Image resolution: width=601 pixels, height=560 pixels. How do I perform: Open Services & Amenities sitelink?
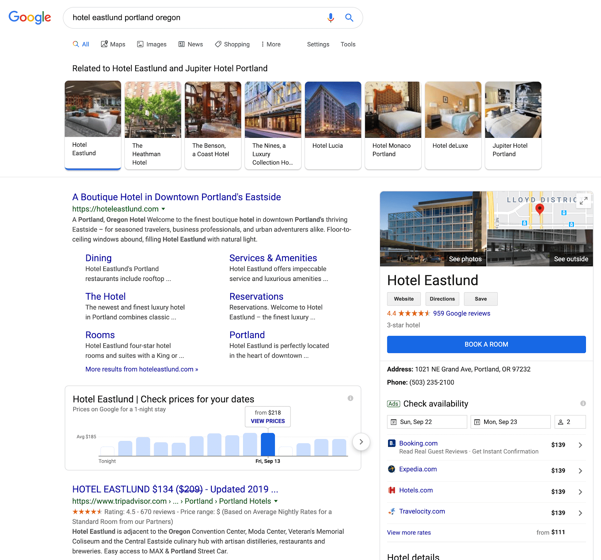tap(273, 258)
